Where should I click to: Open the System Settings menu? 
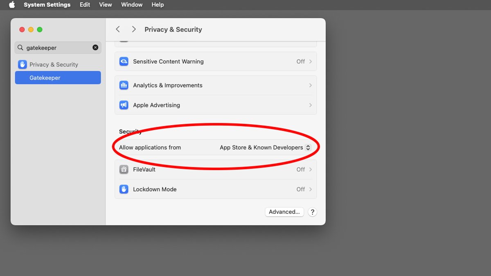pos(47,5)
